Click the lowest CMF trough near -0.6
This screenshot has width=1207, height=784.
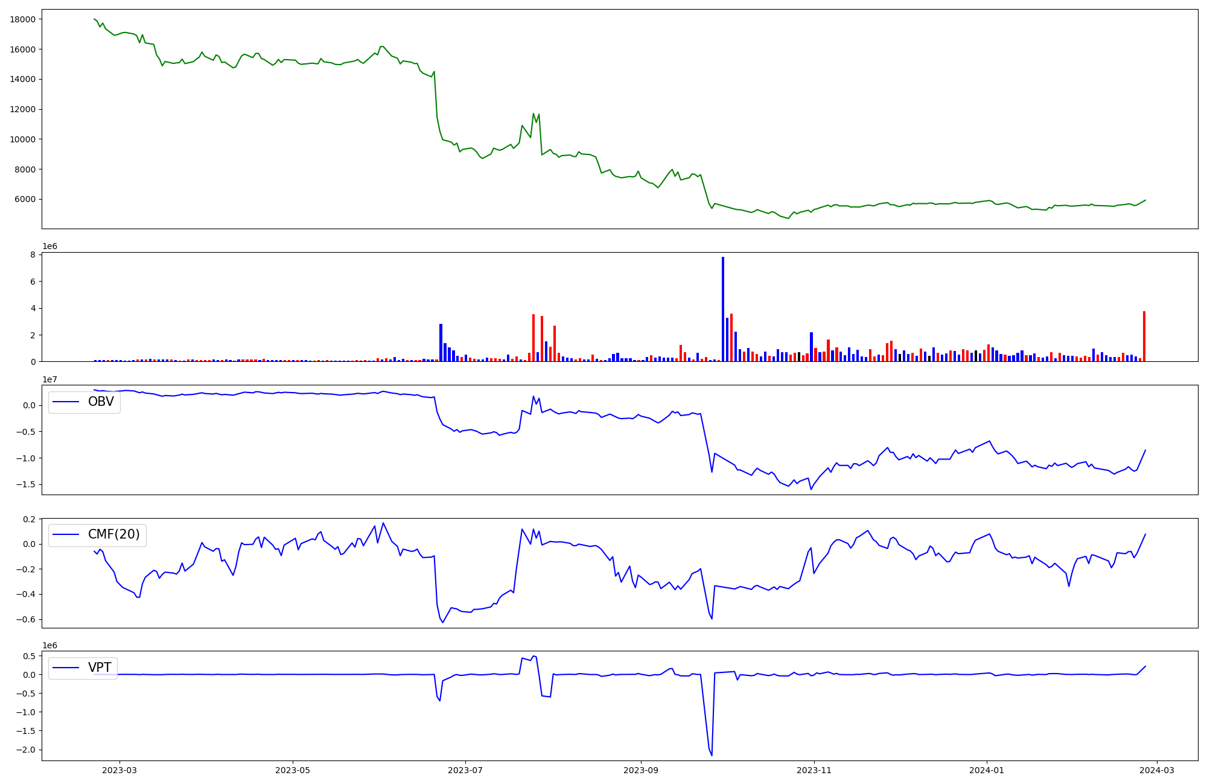(x=442, y=622)
